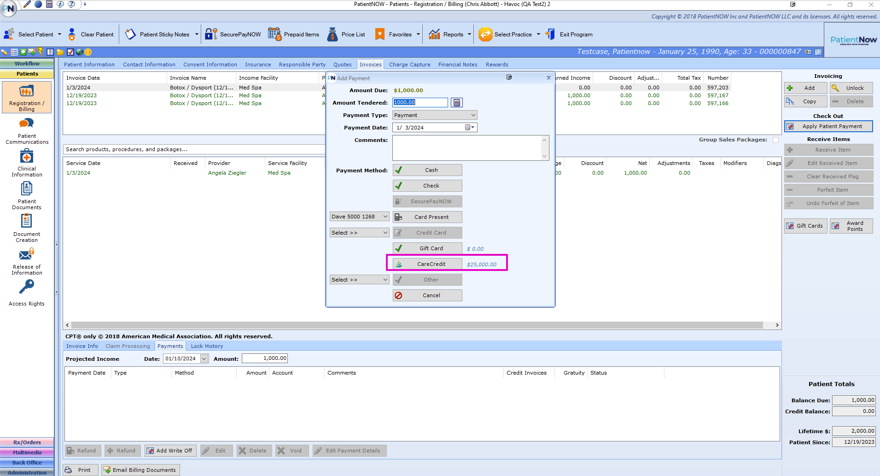This screenshot has width=880, height=476.
Task: Select the gold dollar coin toolbar icon
Action: tap(88, 52)
